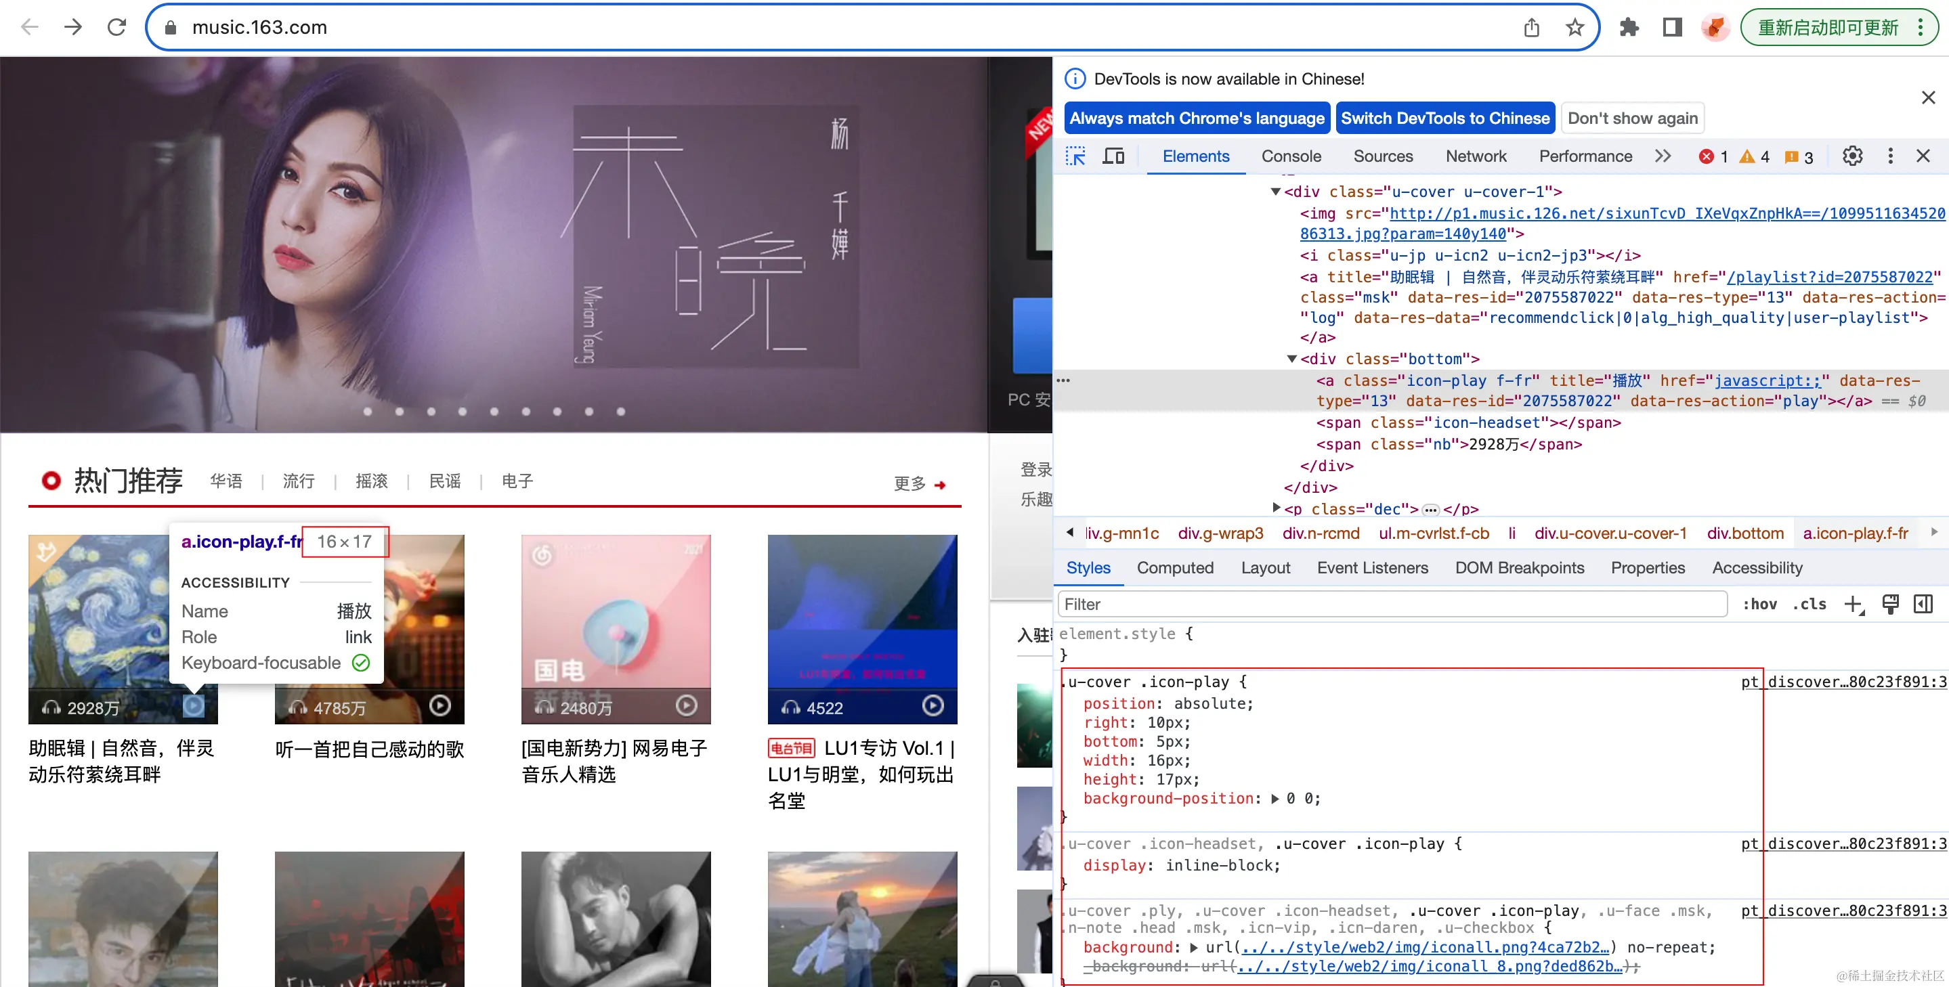Expand the p class dec node

click(1277, 508)
